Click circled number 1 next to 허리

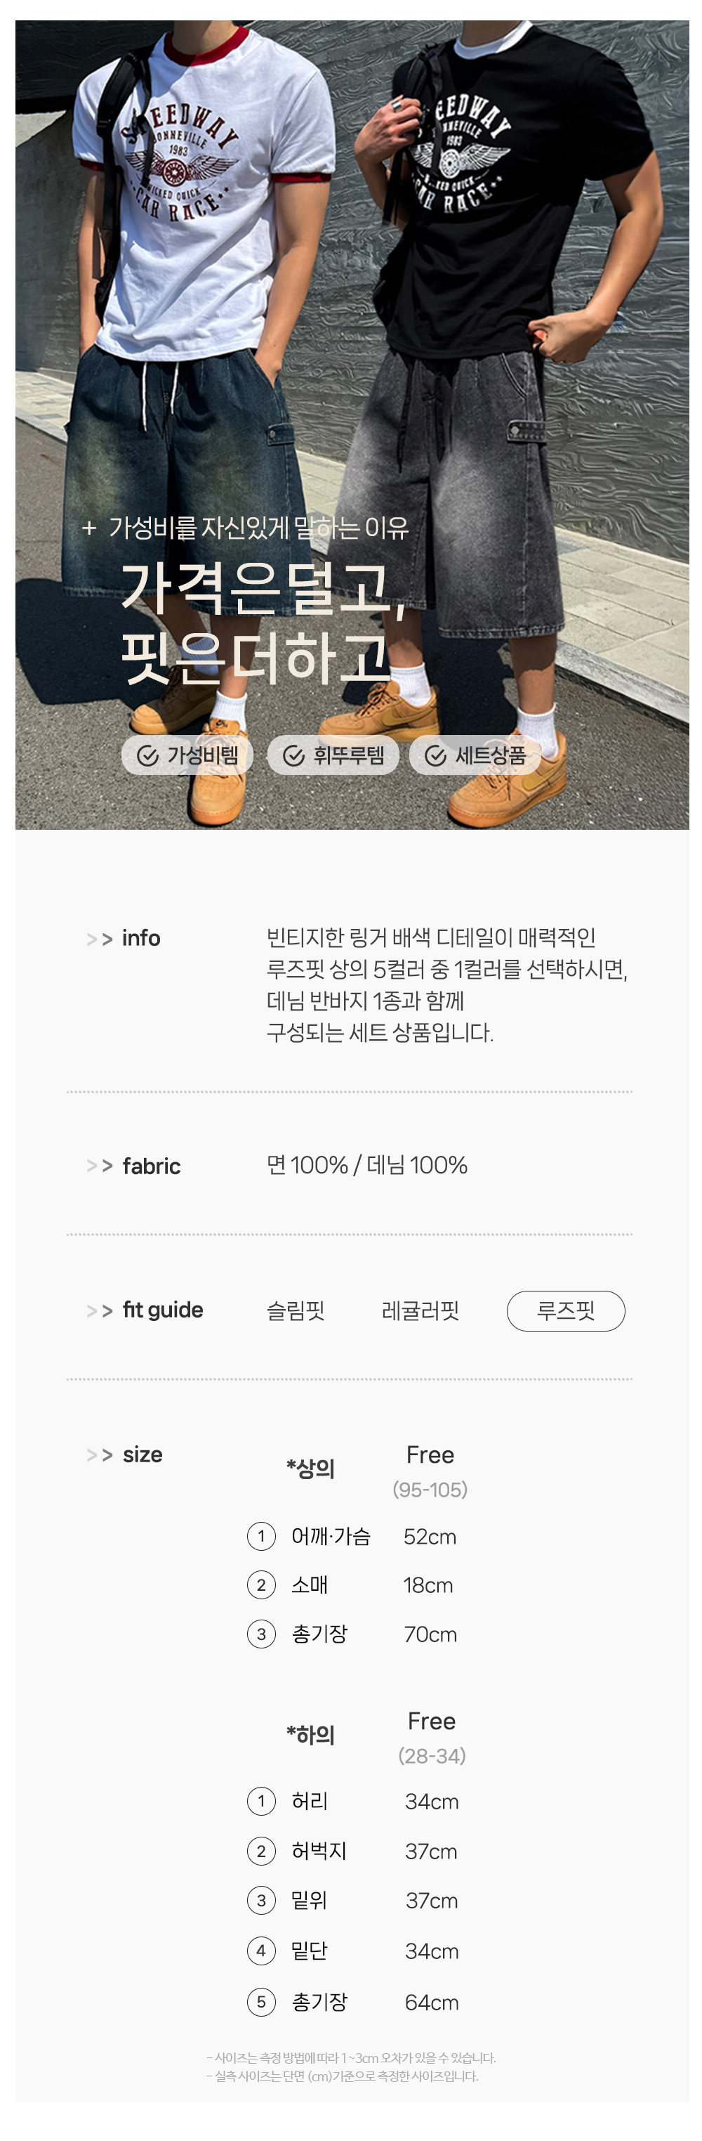coord(261,1801)
